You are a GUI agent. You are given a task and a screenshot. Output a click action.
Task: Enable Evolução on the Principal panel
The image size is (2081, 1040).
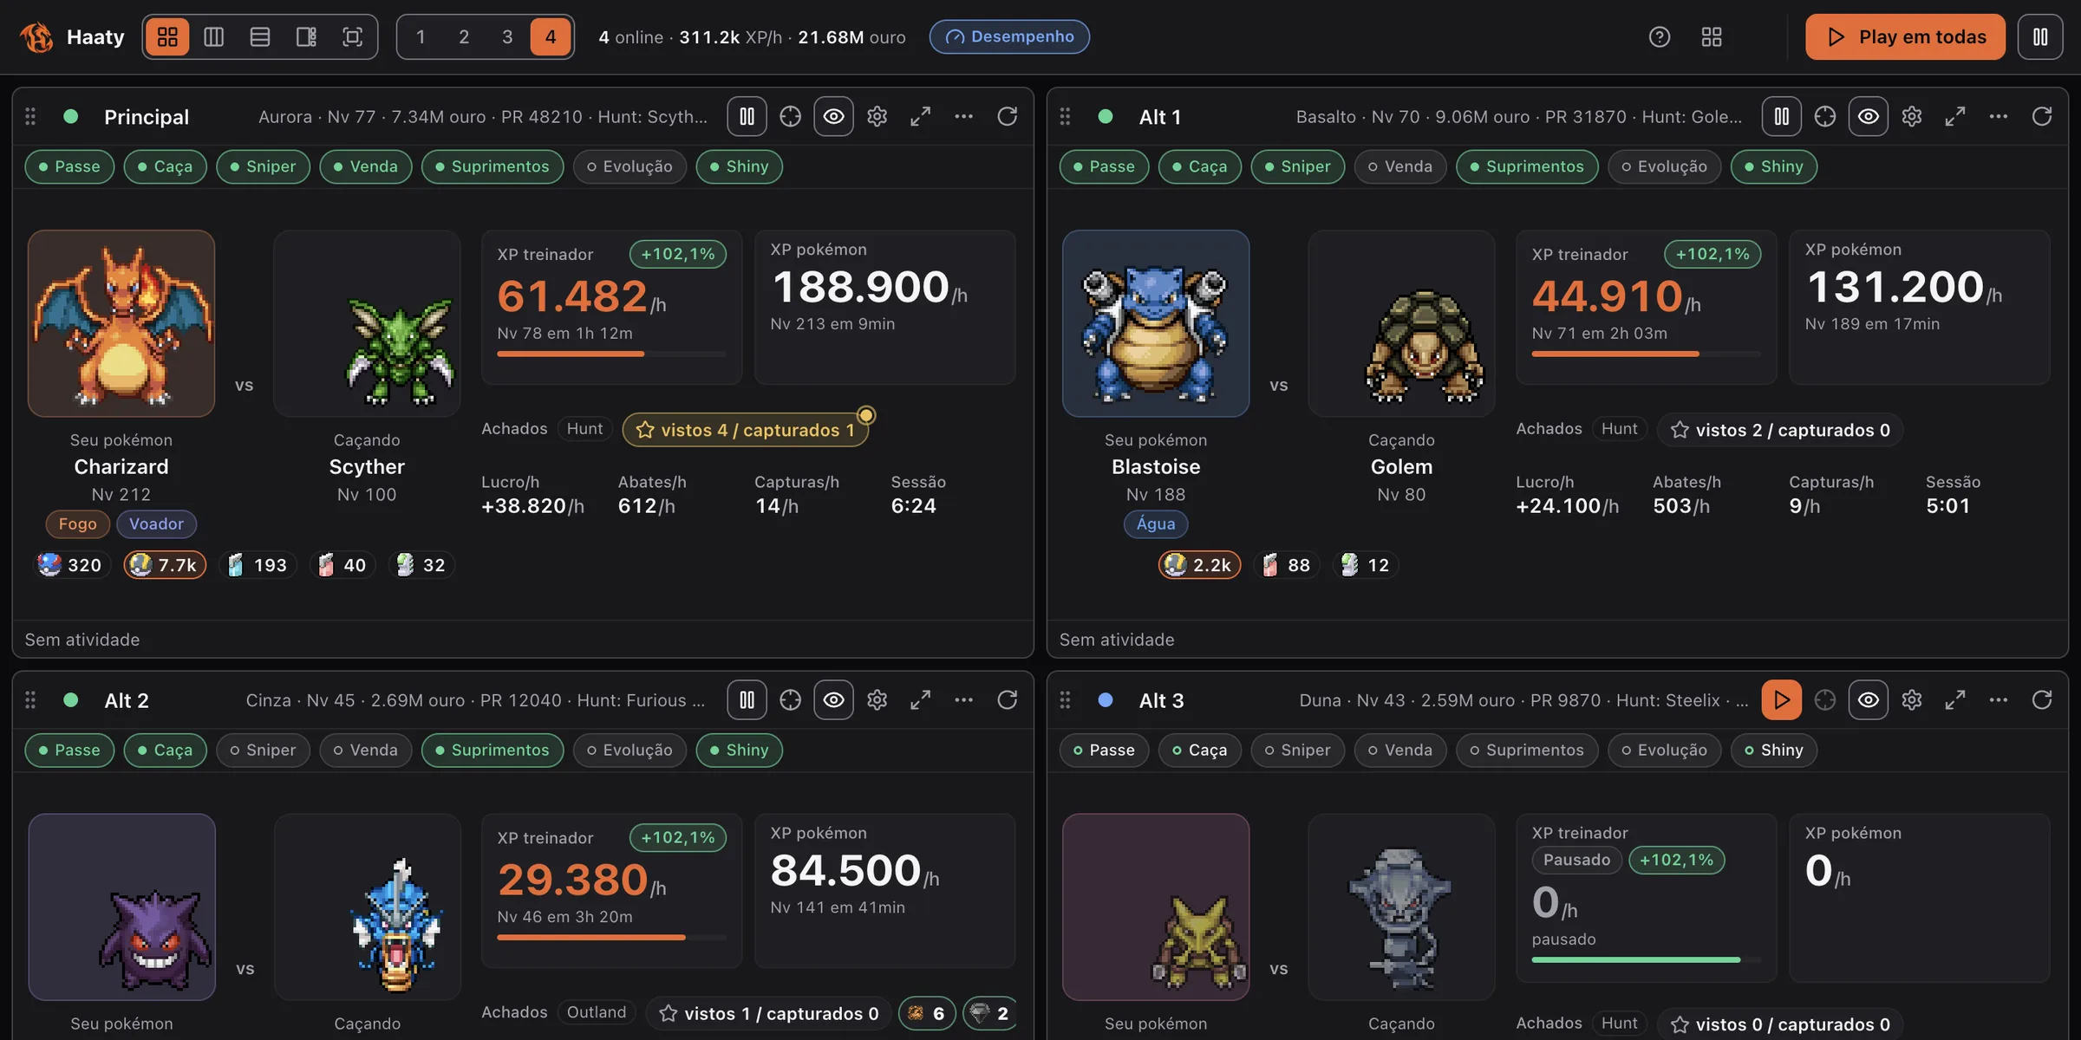point(630,166)
